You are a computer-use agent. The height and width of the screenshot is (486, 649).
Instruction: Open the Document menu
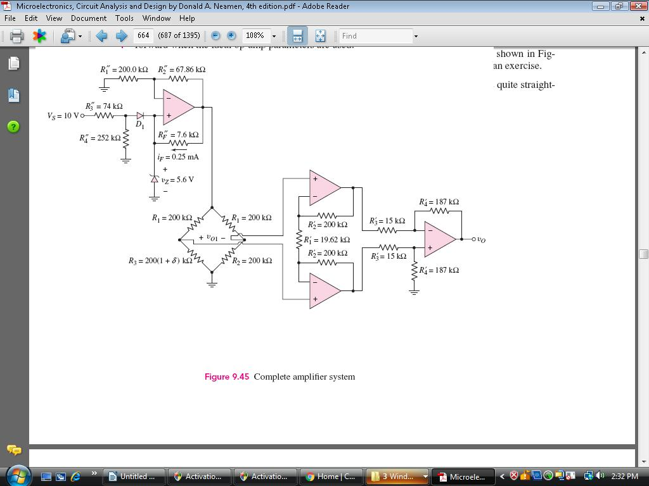(x=89, y=18)
